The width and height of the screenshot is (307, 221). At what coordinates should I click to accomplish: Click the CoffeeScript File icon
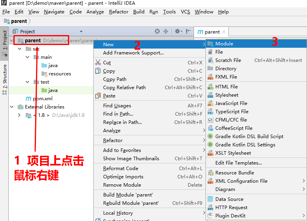(210, 128)
